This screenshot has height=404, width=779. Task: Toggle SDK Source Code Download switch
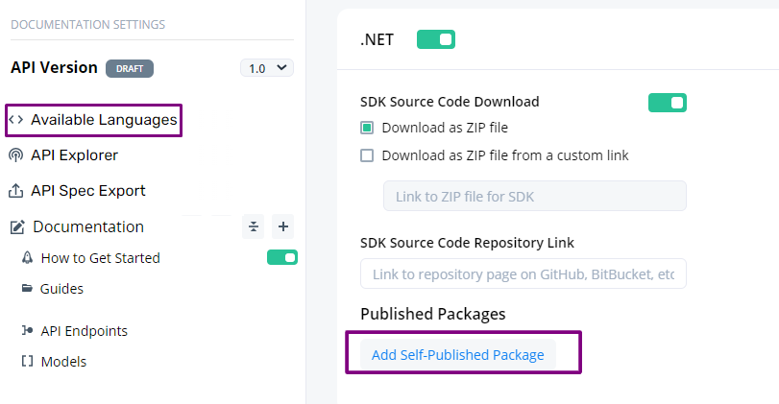(x=668, y=103)
